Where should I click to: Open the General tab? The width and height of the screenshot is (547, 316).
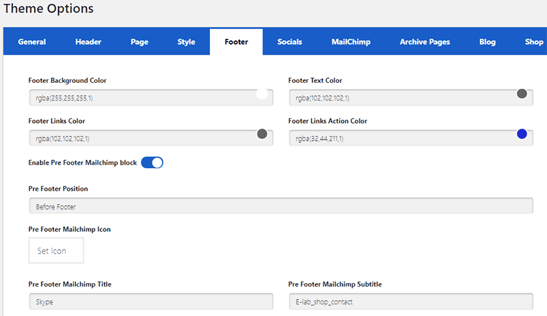(31, 42)
